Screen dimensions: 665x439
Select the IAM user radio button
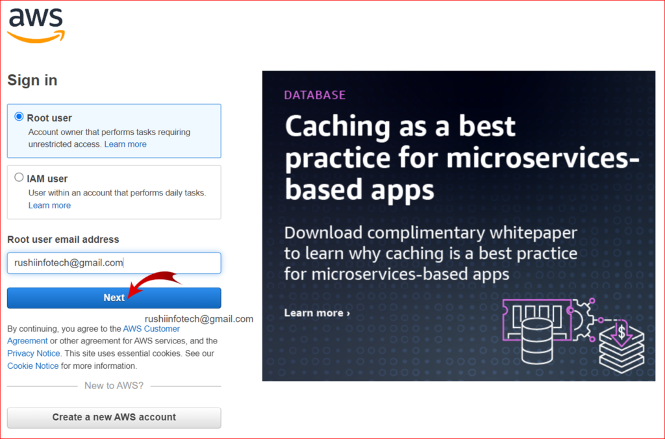click(19, 177)
